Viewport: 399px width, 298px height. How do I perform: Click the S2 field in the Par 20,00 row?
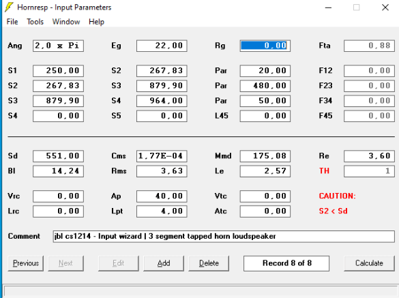[x=162, y=71]
